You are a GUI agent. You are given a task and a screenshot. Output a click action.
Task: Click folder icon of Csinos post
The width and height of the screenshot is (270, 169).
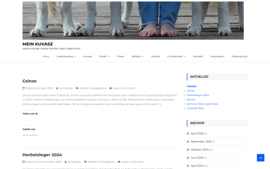77,88
